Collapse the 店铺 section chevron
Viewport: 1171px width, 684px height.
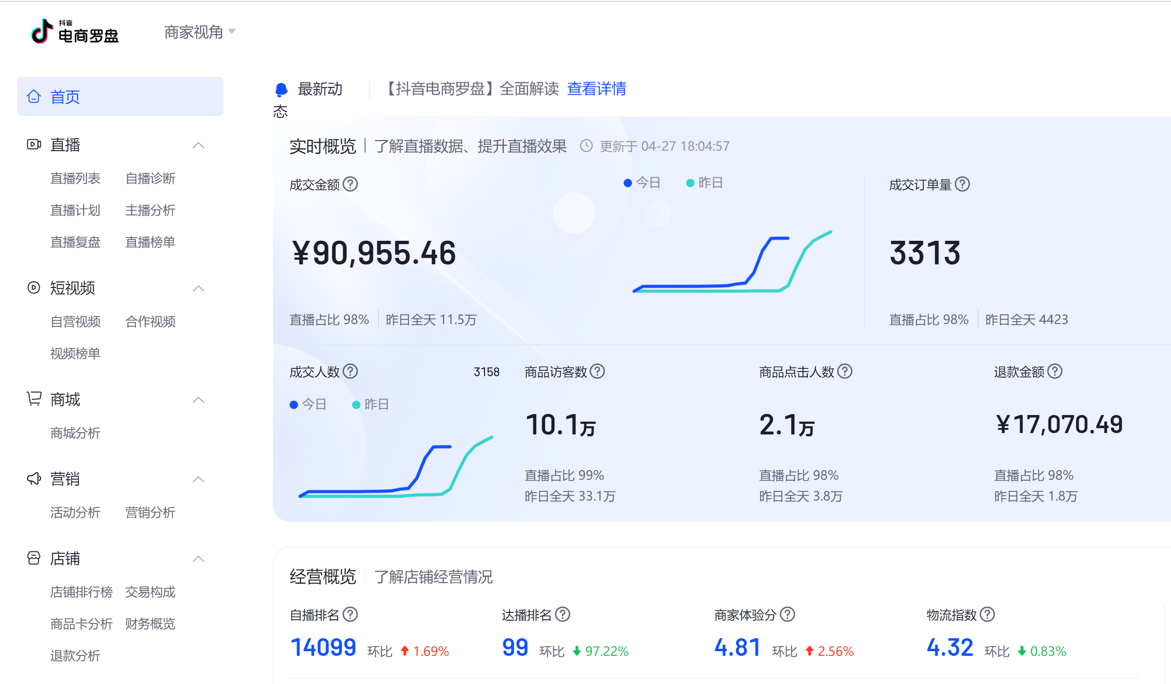pos(198,559)
